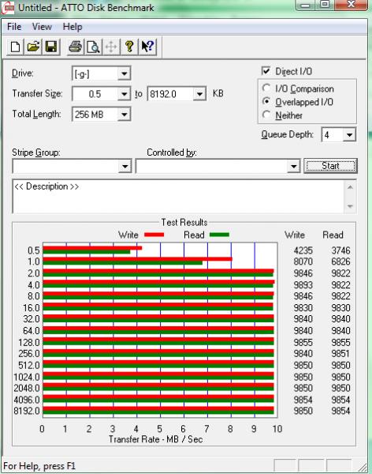The image size is (372, 474).
Task: Click the read value 6826
Action: [340, 261]
